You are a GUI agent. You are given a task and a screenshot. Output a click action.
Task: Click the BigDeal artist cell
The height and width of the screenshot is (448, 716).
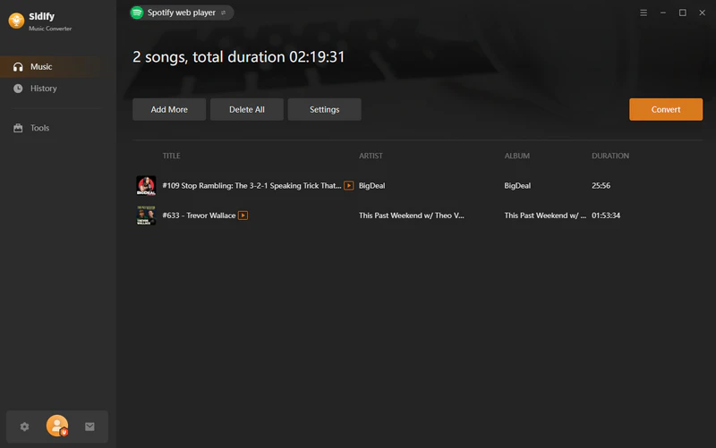pos(371,186)
